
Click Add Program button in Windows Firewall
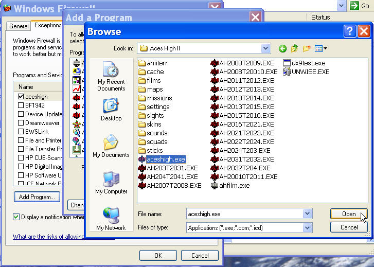pyautogui.click(x=37, y=197)
